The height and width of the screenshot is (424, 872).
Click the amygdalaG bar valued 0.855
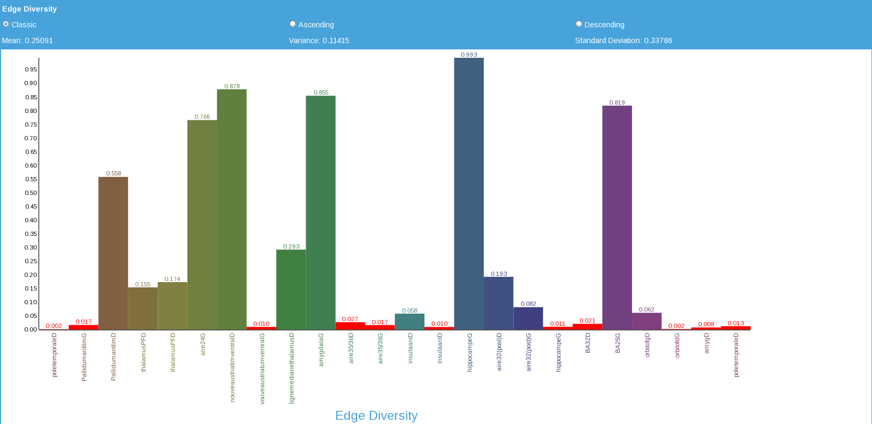[x=321, y=213]
